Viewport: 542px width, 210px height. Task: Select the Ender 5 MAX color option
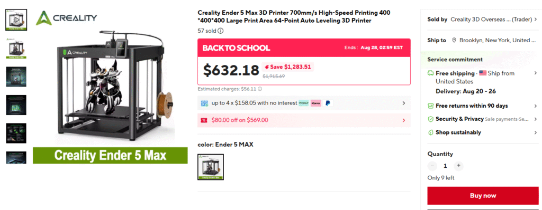point(211,167)
